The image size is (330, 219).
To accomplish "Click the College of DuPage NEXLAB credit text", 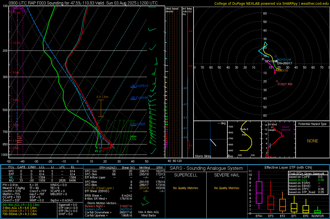I will click(x=271, y=3).
